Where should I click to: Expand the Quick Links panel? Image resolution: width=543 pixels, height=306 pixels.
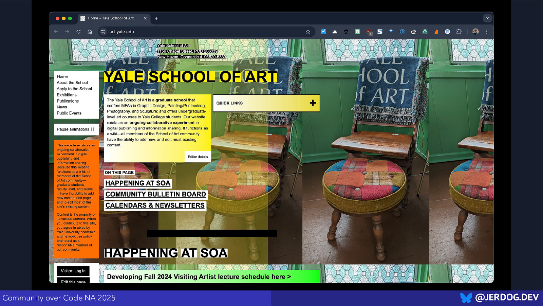pos(266,103)
